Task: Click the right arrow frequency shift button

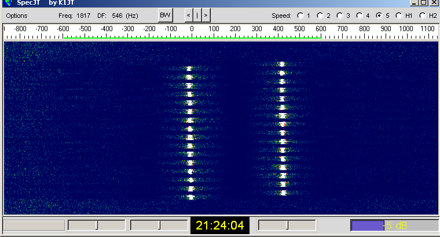Action: click(x=206, y=16)
